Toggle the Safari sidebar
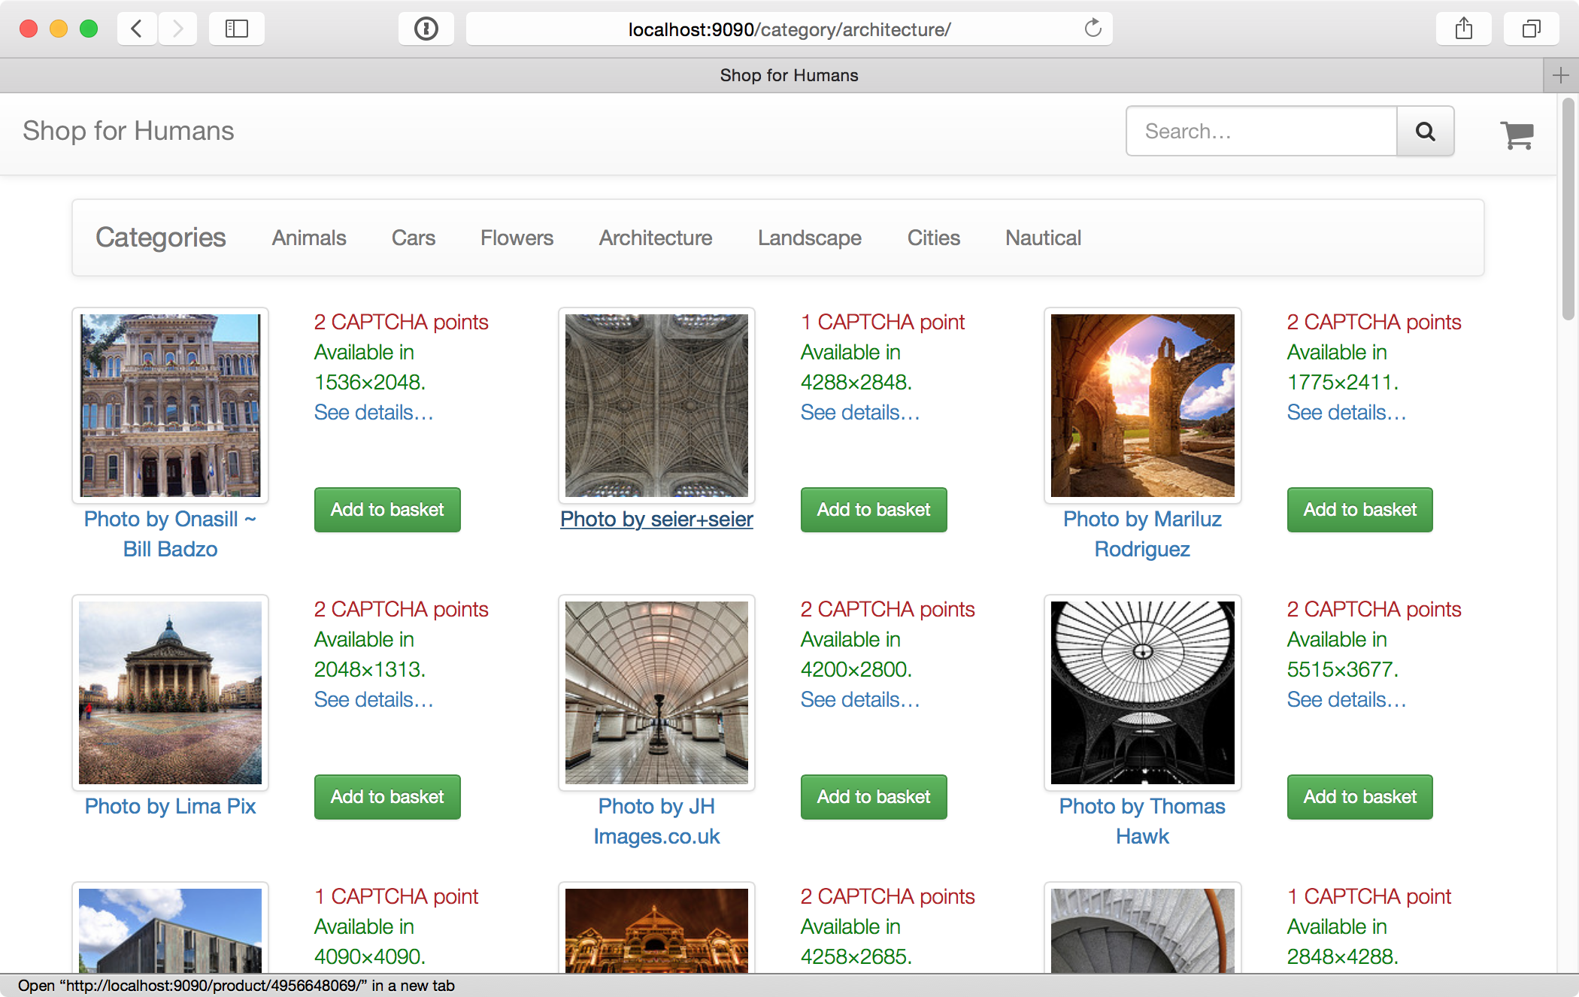This screenshot has width=1579, height=997. click(236, 29)
